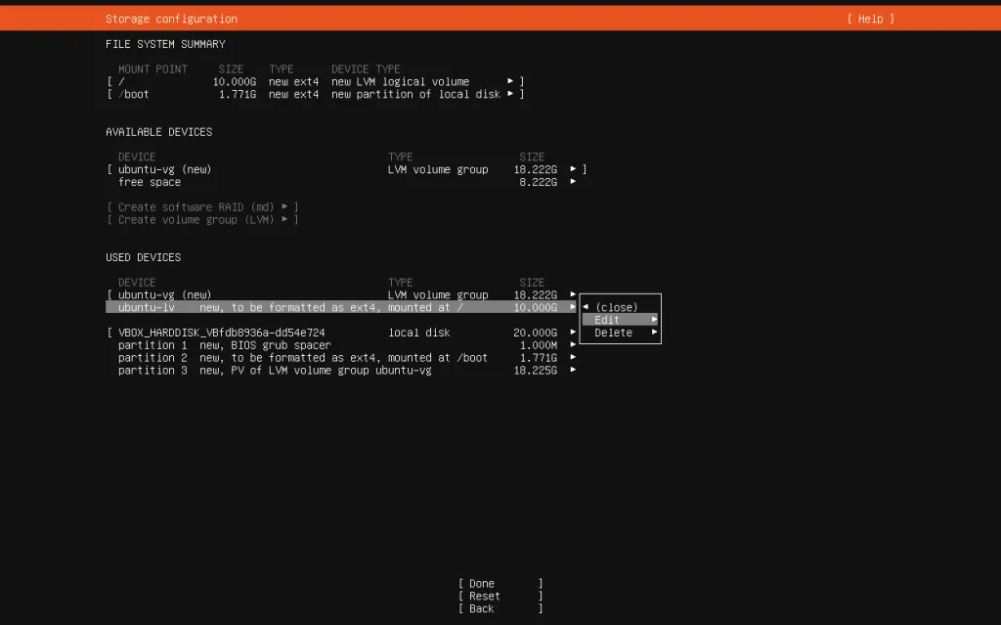Viewport: 1001px width, 625px height.
Task: Click the 'Storage configuration' title
Action: [171, 20]
